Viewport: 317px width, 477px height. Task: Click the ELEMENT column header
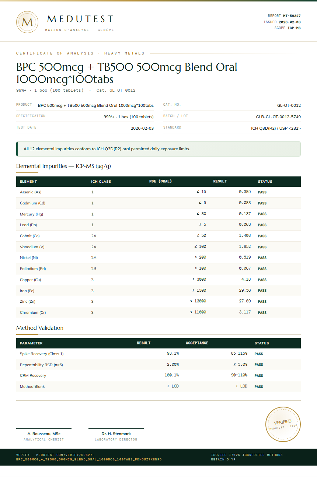tap(28, 182)
